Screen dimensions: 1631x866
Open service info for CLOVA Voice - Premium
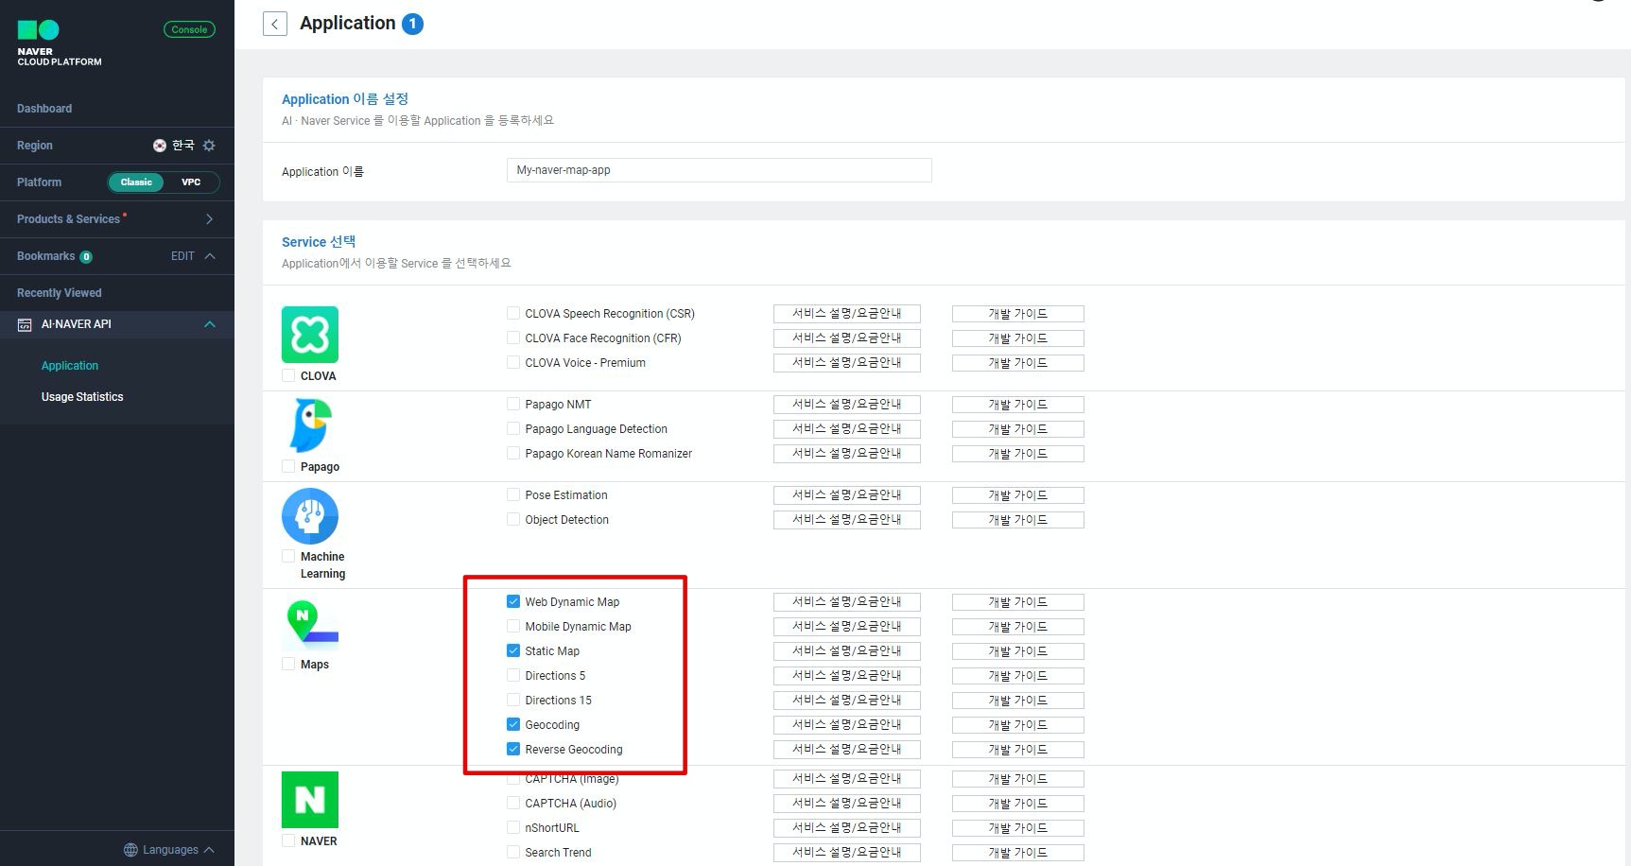(x=847, y=363)
